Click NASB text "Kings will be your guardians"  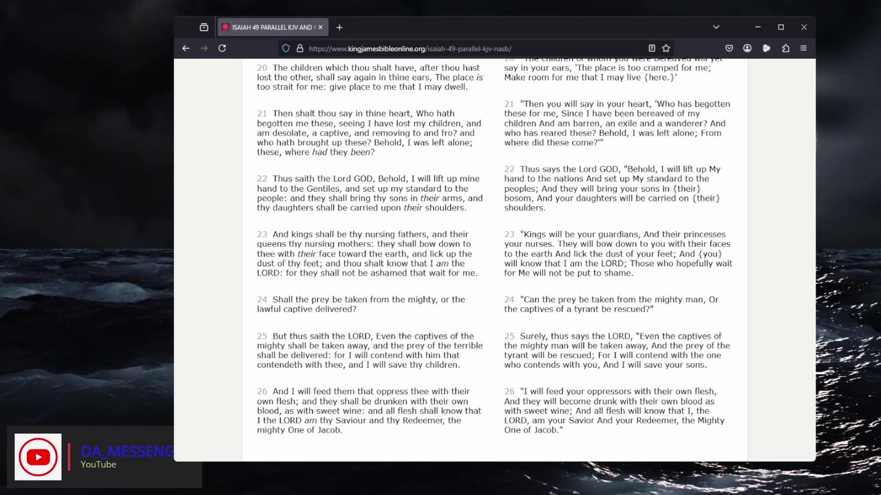coord(580,234)
